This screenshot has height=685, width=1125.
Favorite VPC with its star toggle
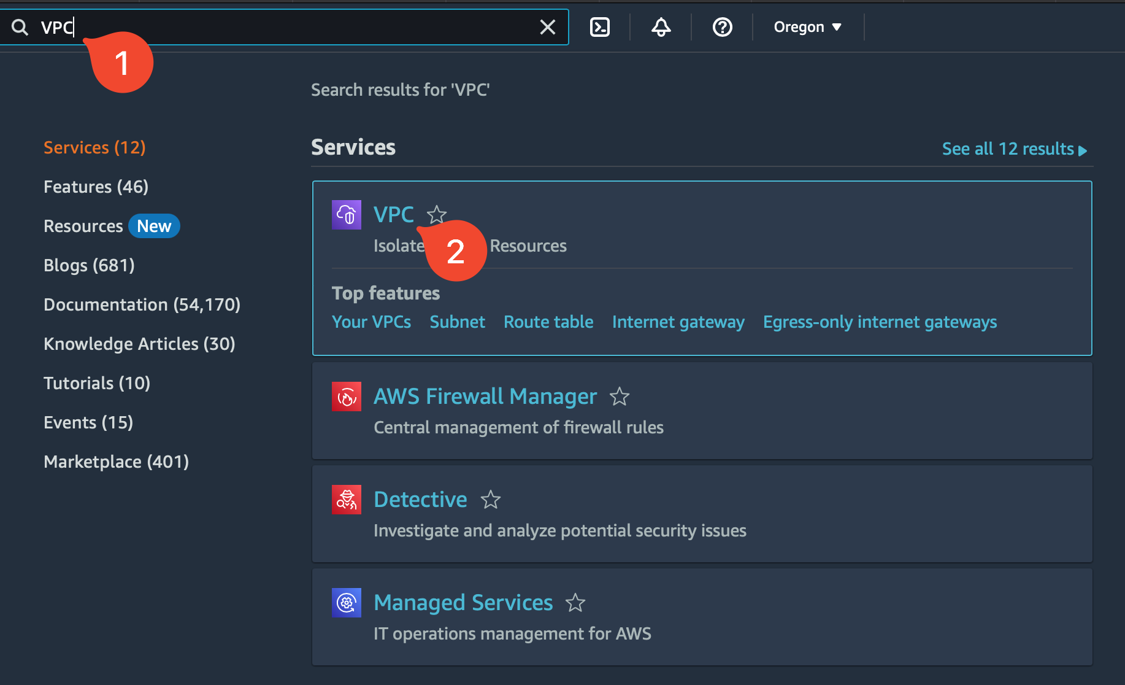[436, 215]
